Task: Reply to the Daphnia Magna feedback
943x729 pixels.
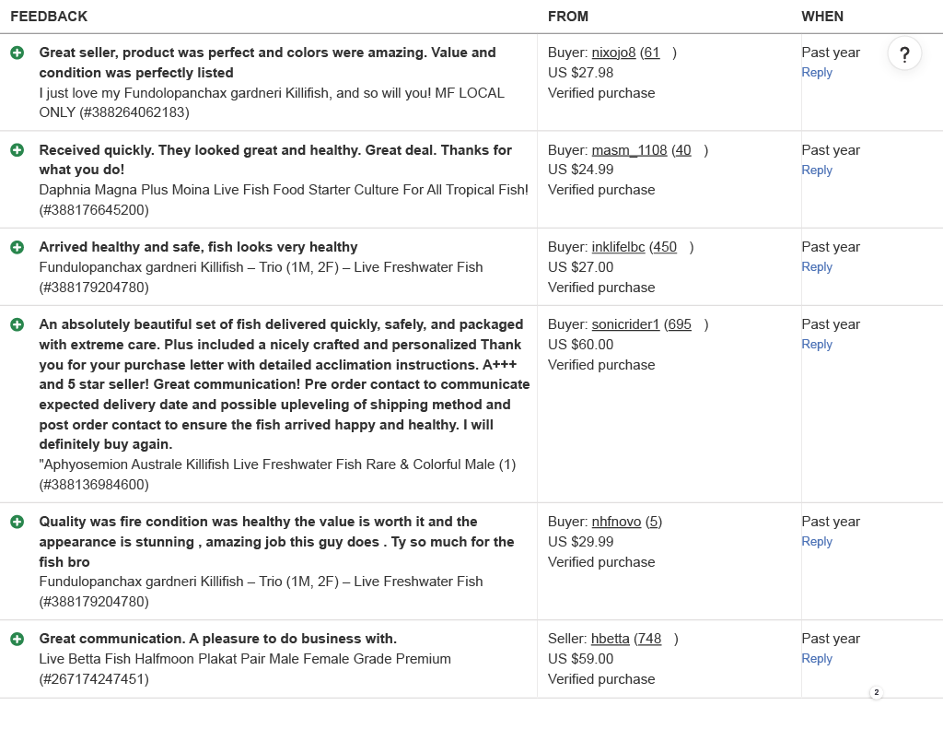Action: click(817, 170)
